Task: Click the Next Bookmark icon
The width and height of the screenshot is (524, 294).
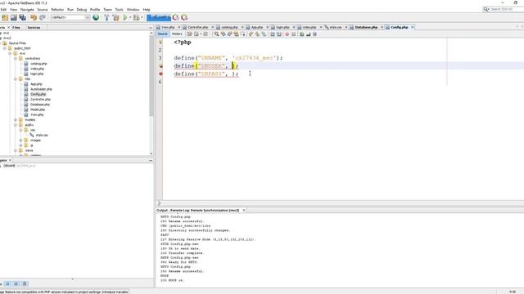Action: click(257, 34)
